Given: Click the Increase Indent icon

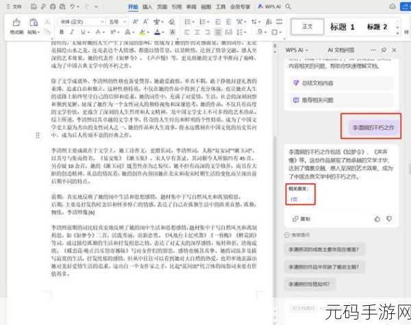Looking at the screenshot, I should click(228, 22).
